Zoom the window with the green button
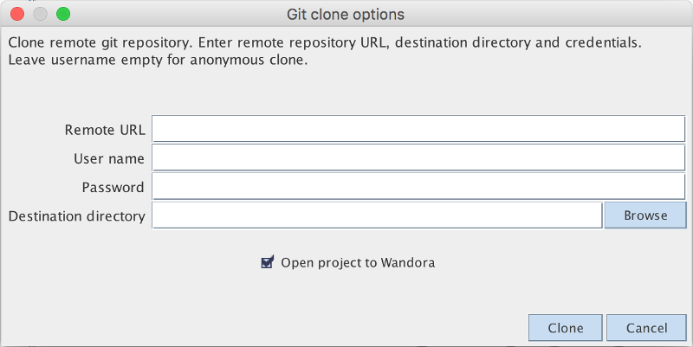 [x=62, y=15]
